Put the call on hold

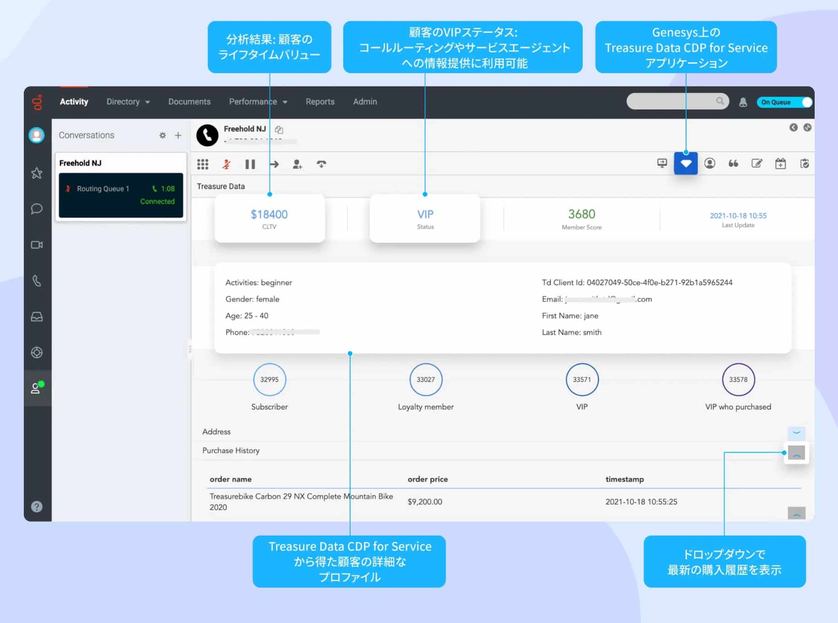(250, 164)
